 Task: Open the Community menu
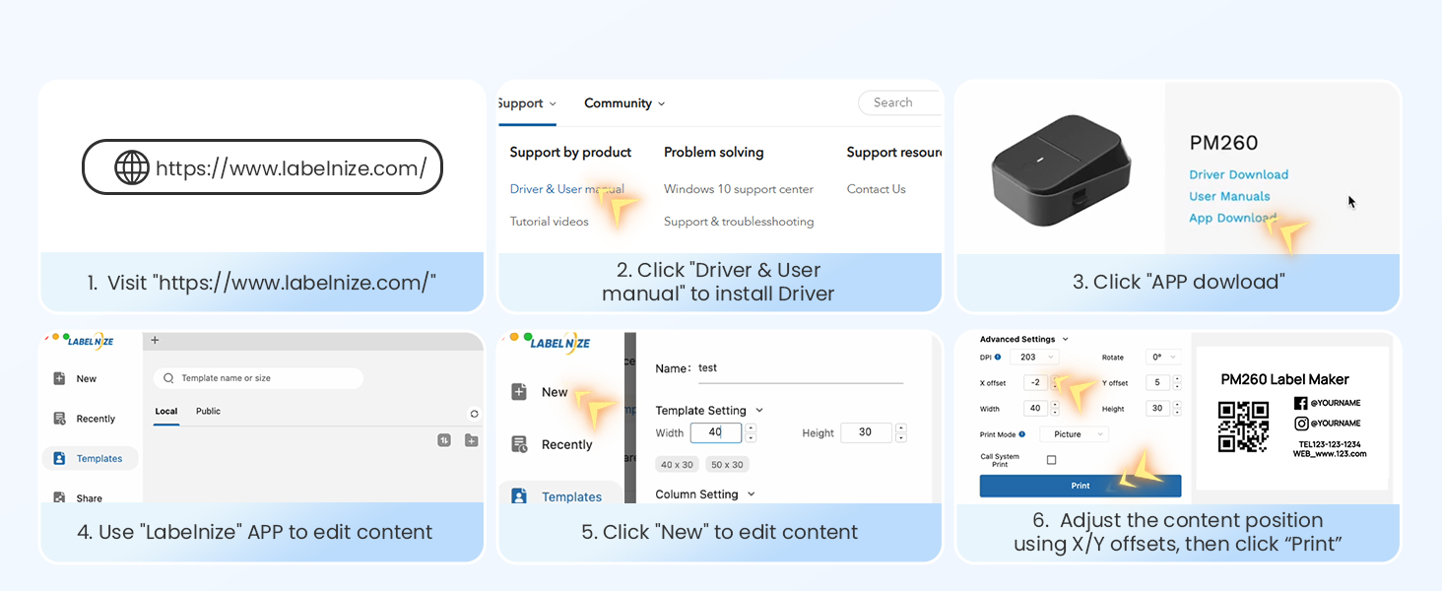[x=624, y=103]
